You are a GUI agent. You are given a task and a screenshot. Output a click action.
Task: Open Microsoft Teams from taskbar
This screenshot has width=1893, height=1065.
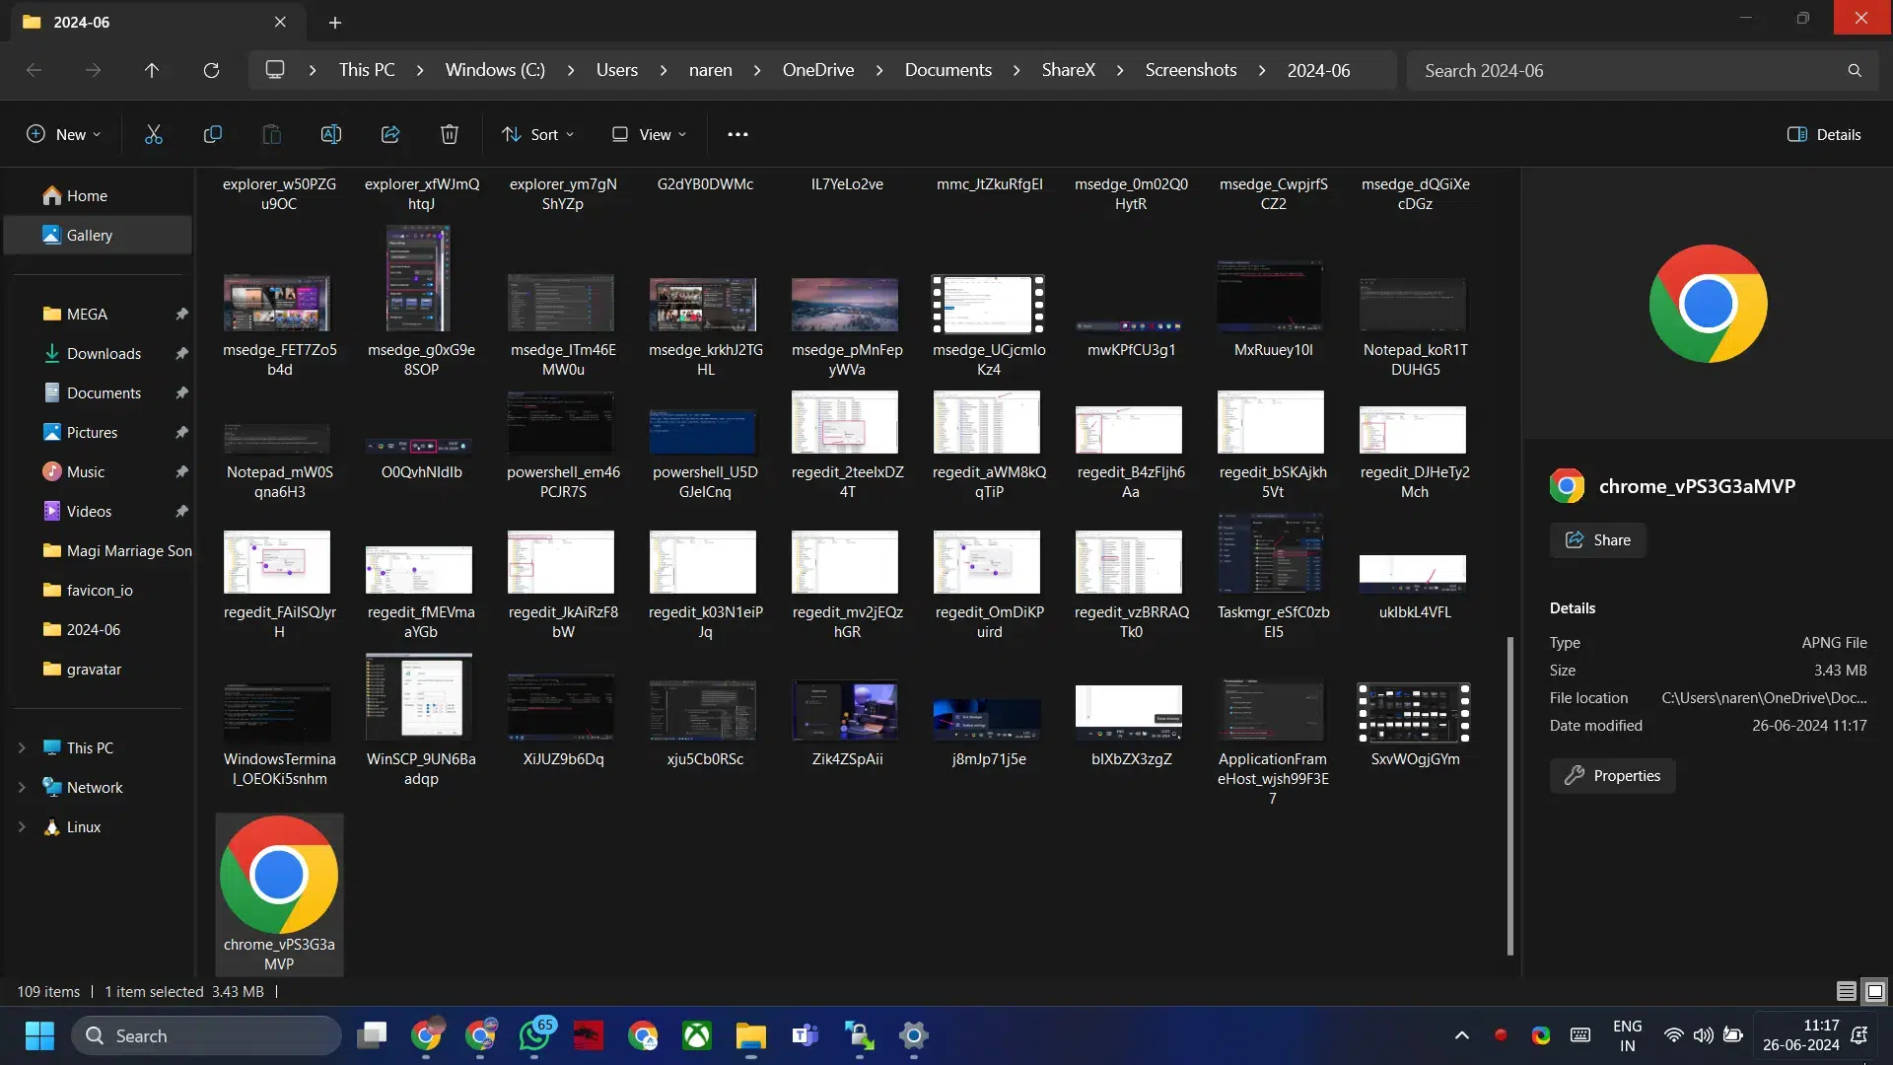point(806,1035)
